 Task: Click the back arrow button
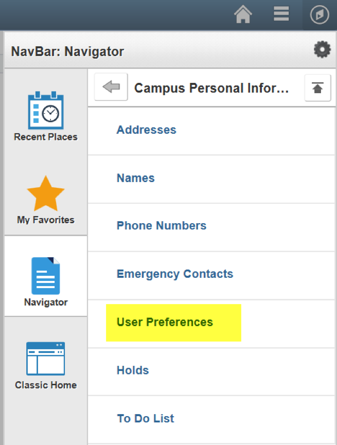click(111, 87)
